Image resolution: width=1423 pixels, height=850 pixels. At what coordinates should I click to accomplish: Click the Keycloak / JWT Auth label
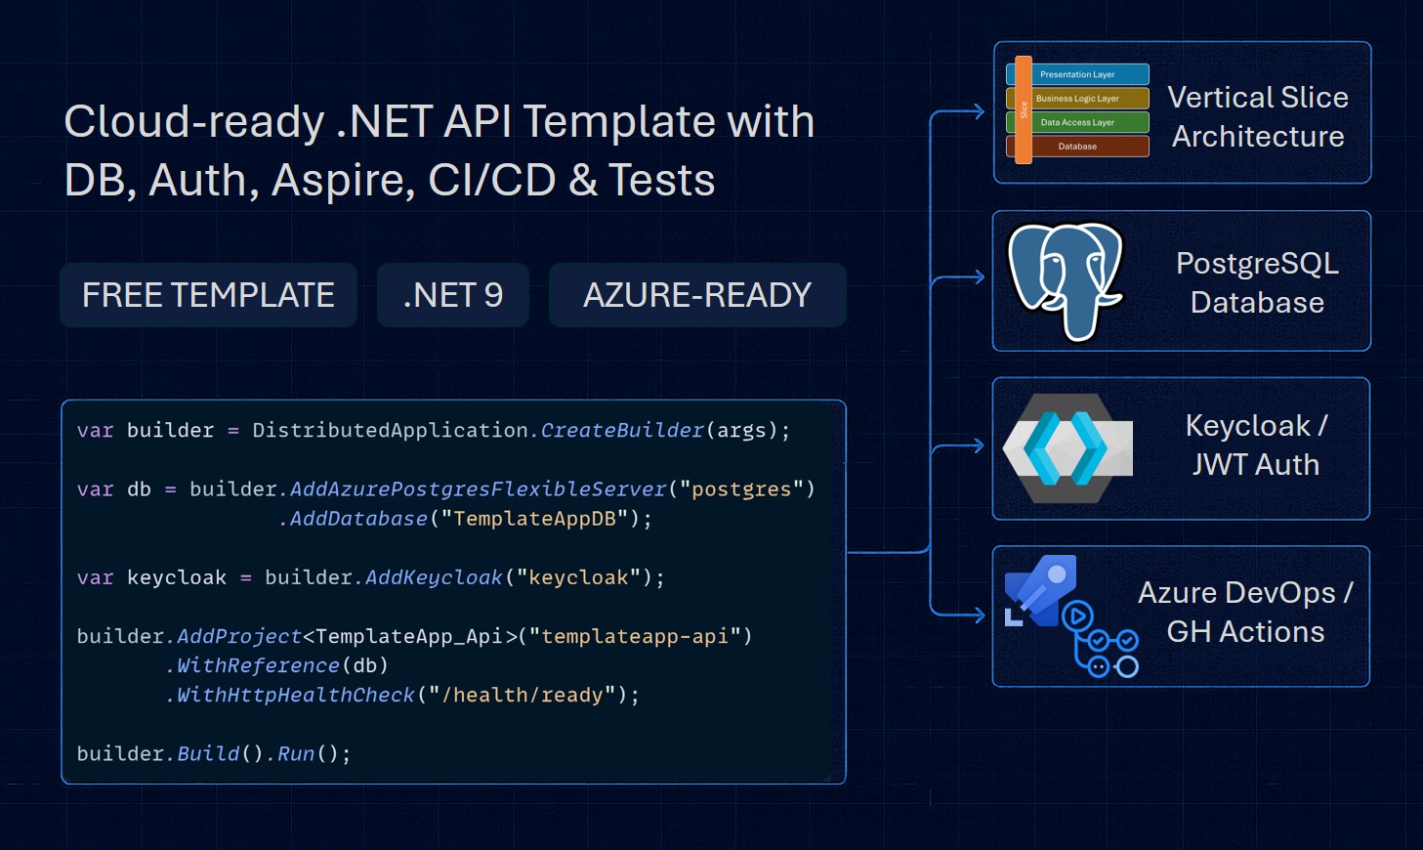1256,445
